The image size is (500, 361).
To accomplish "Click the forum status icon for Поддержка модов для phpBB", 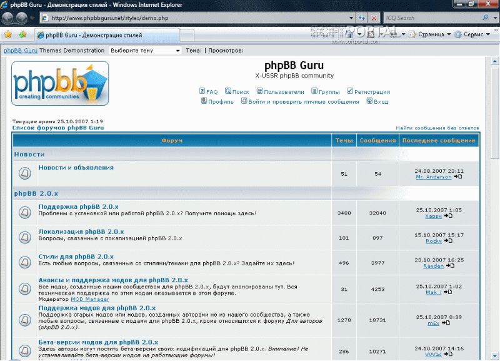I will point(24,320).
